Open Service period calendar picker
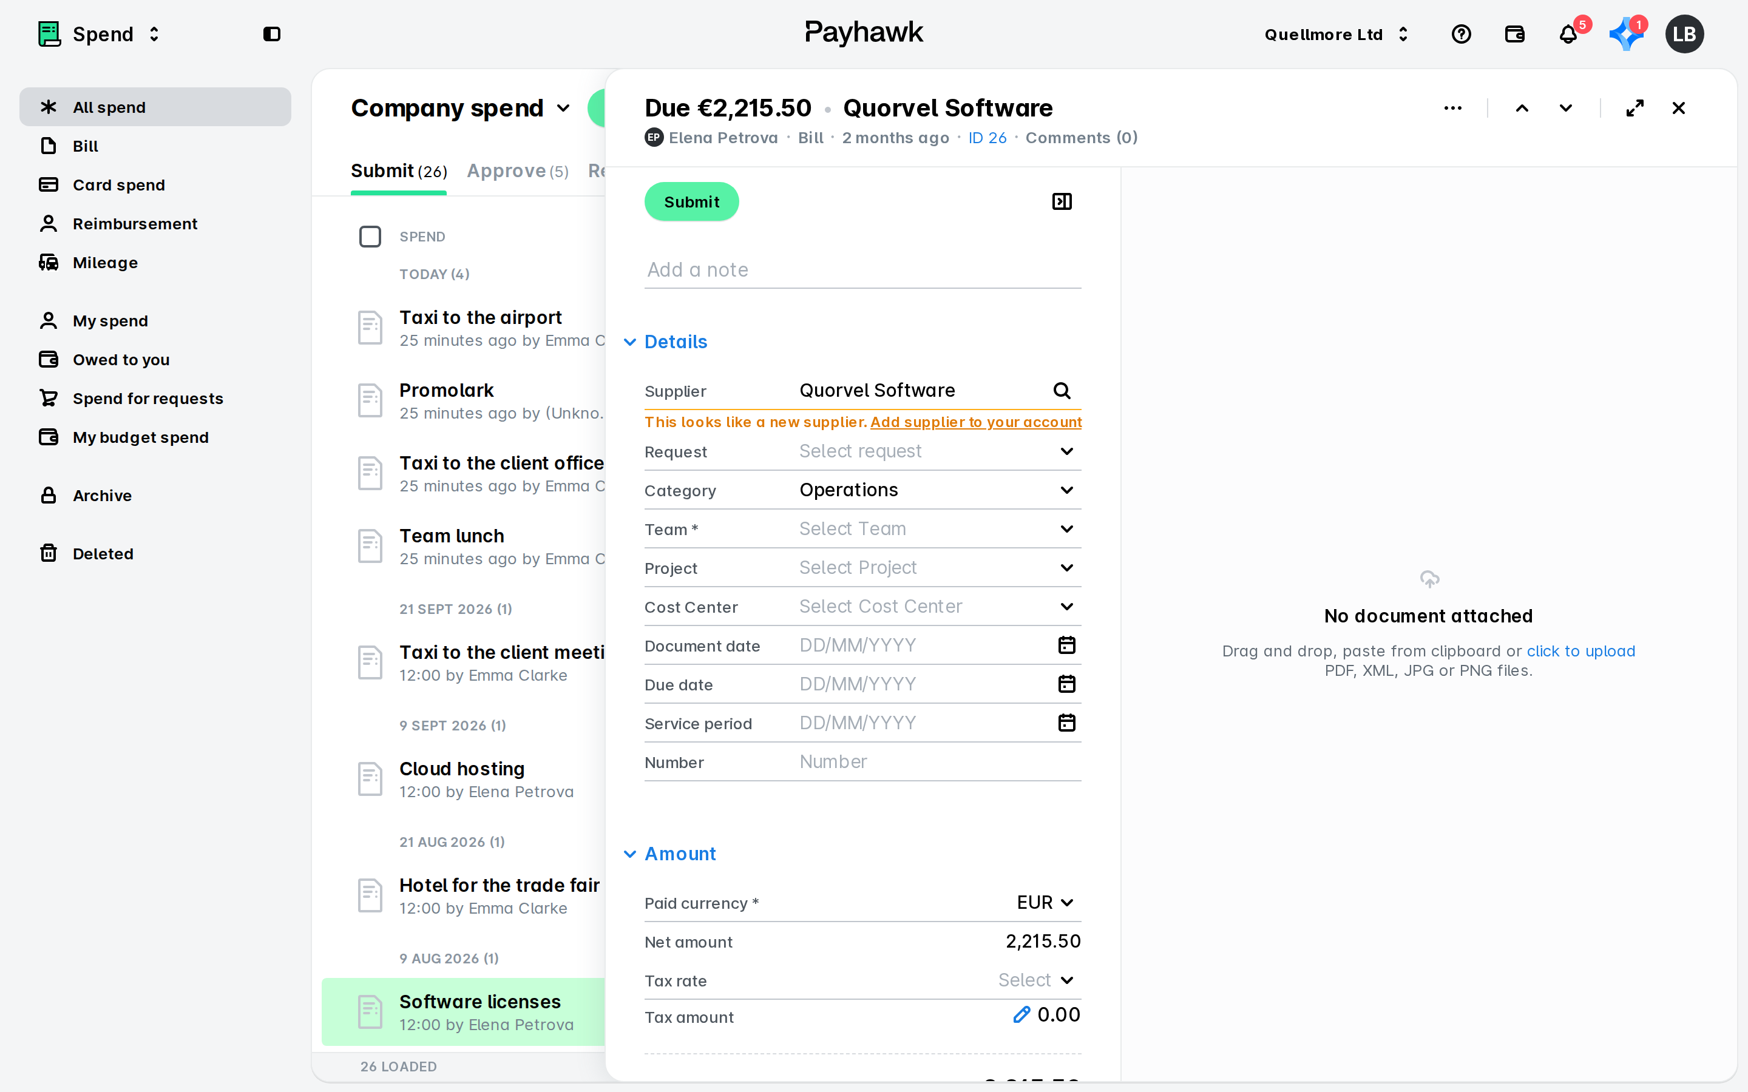The image size is (1748, 1092). click(1066, 723)
